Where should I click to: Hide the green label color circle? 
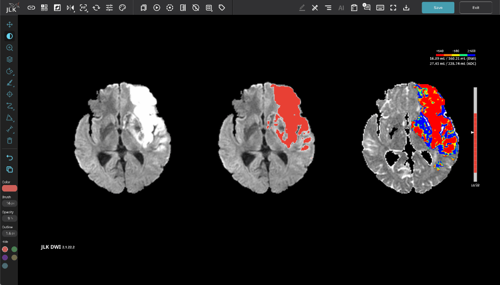pos(14,249)
